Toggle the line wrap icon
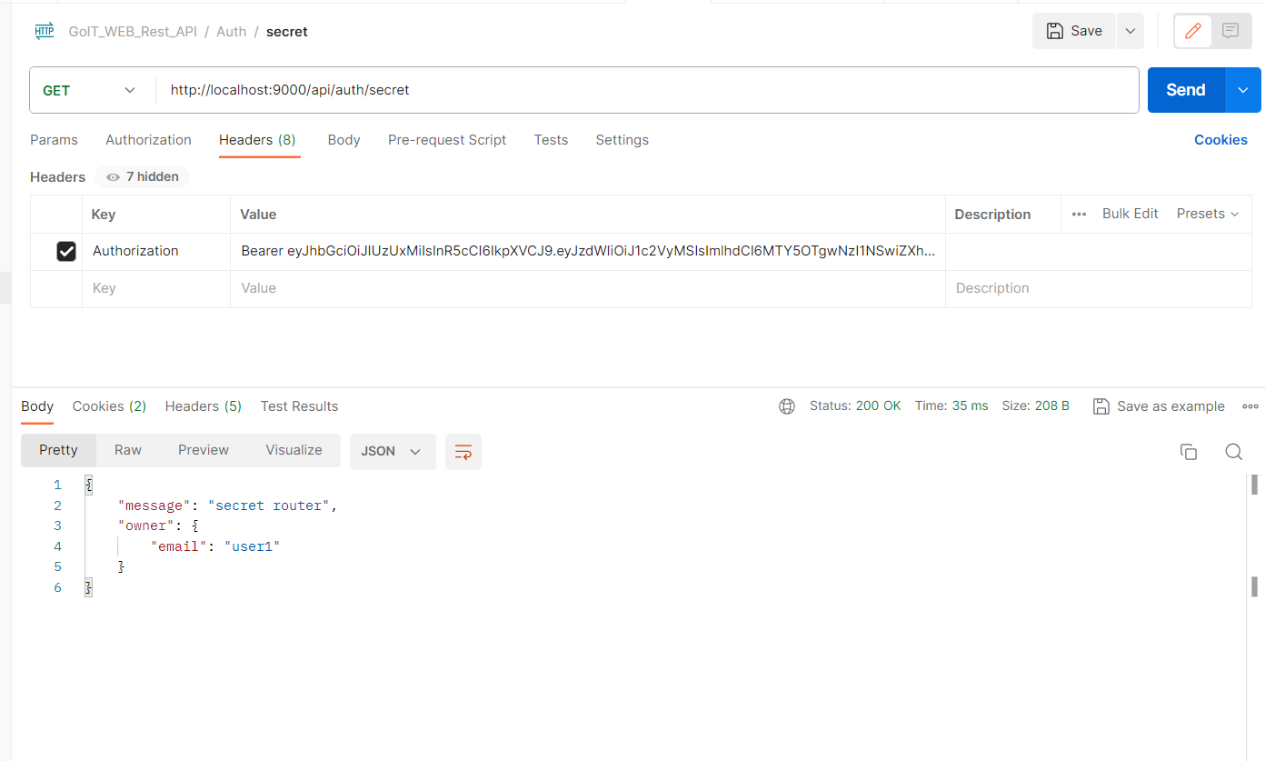Image resolution: width=1265 pixels, height=761 pixels. (x=463, y=451)
